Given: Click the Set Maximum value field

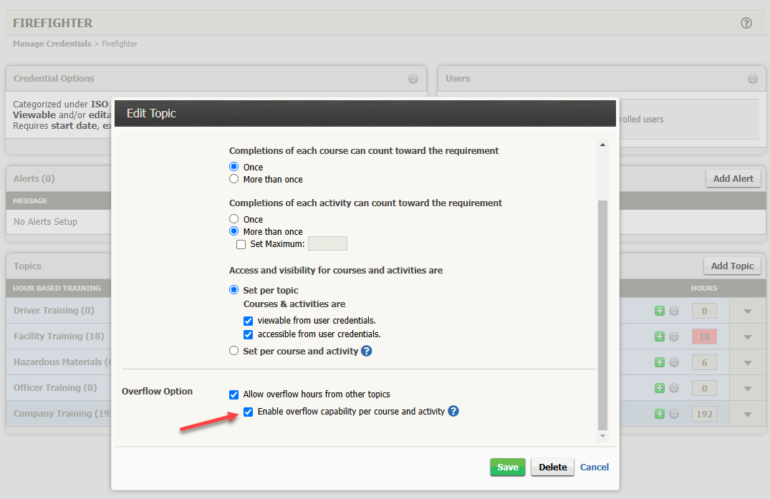Looking at the screenshot, I should point(327,243).
